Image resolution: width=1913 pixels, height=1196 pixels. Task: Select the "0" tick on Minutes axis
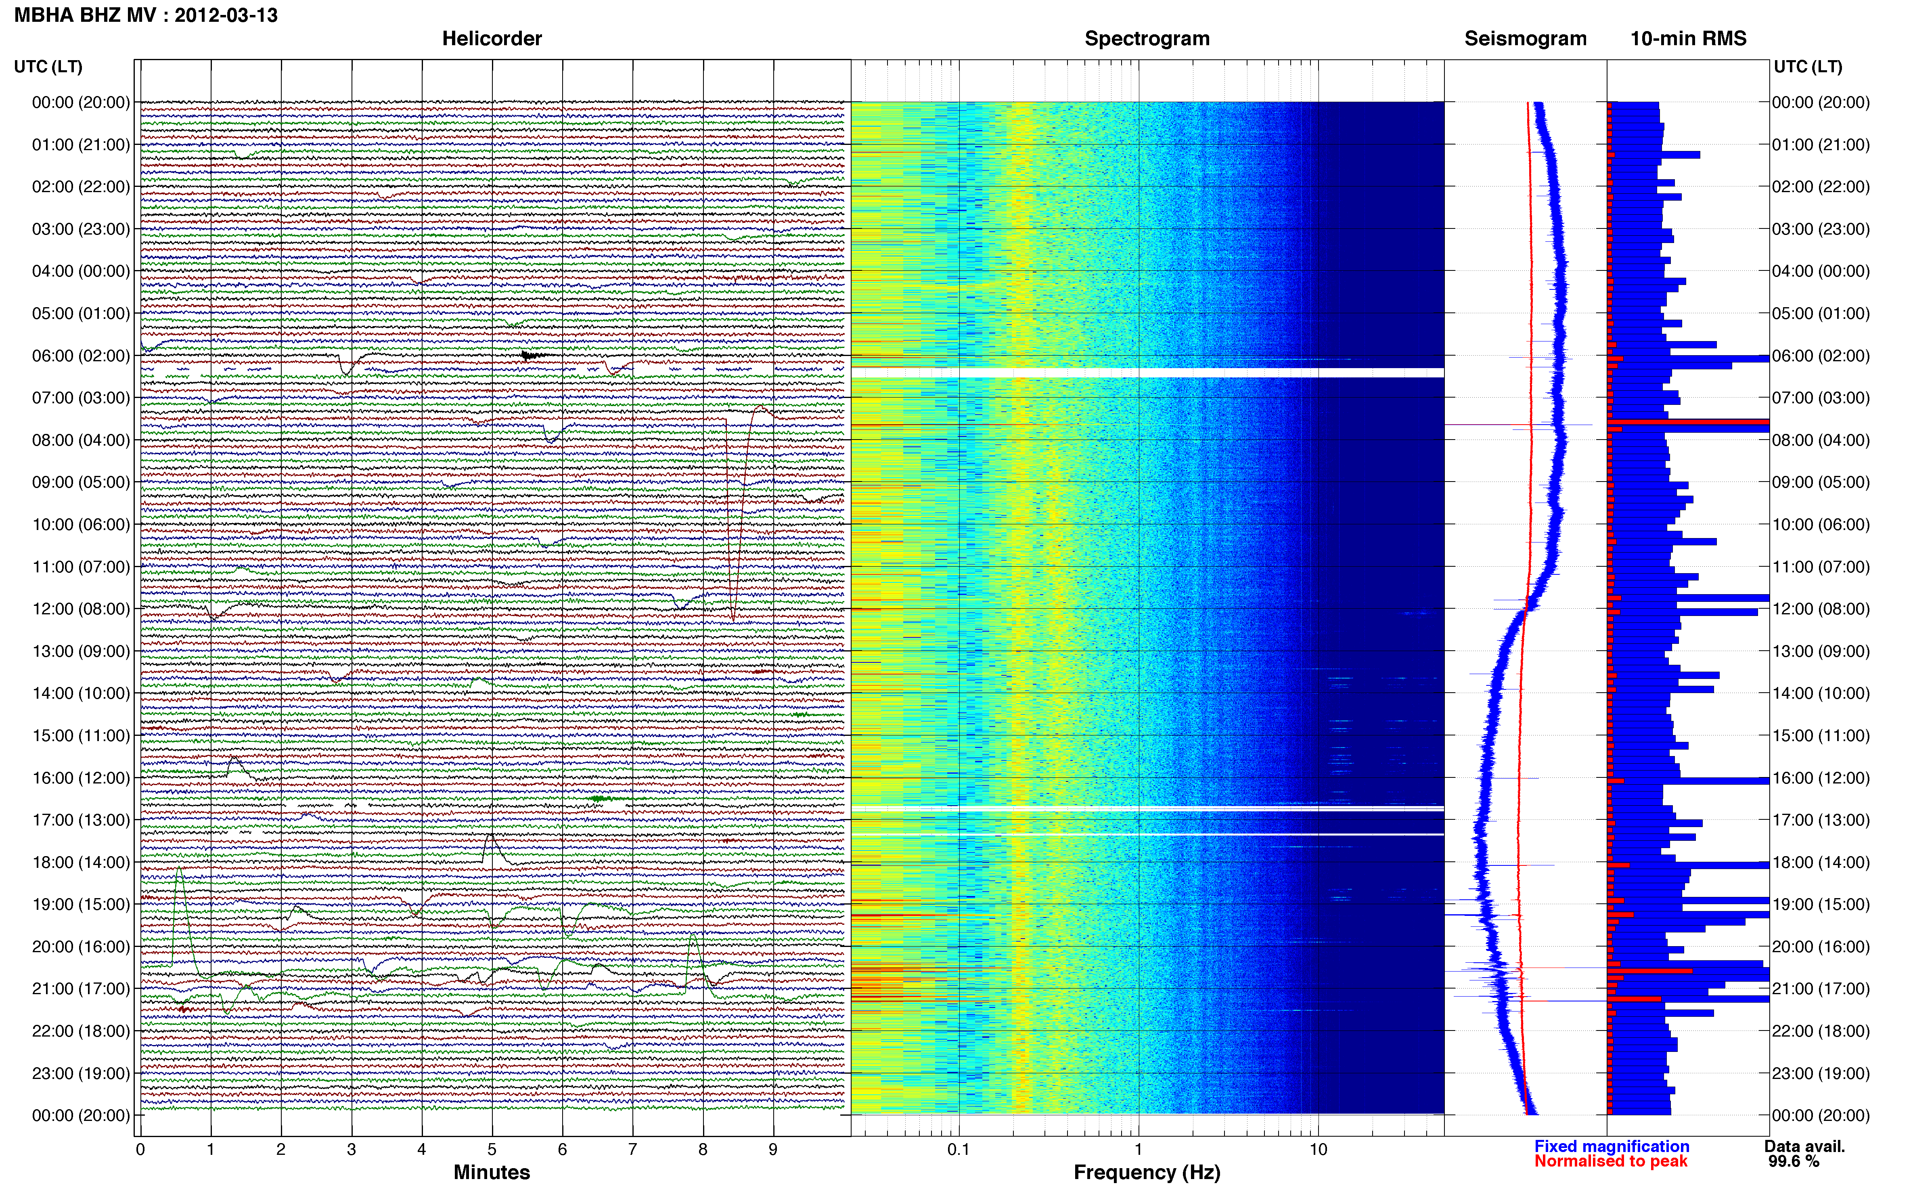[140, 1150]
